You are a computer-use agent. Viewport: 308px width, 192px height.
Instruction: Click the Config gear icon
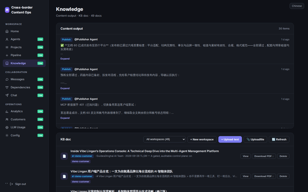pos(7,136)
